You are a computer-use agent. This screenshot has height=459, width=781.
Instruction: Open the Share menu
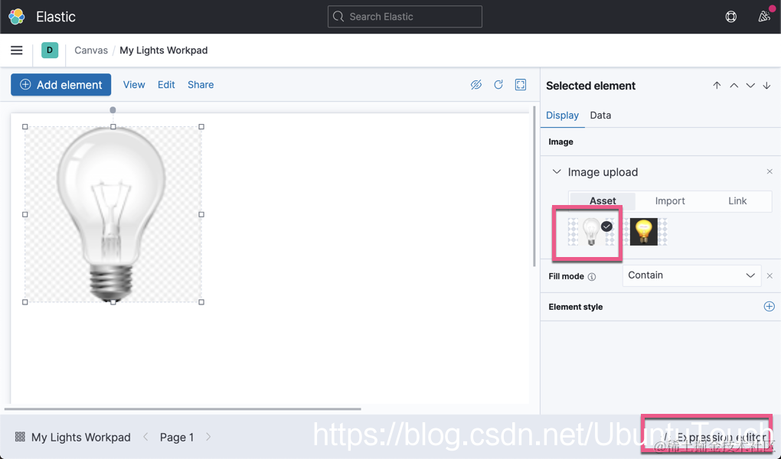(201, 85)
